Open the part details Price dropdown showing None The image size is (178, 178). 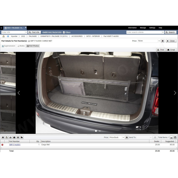pos(149,41)
